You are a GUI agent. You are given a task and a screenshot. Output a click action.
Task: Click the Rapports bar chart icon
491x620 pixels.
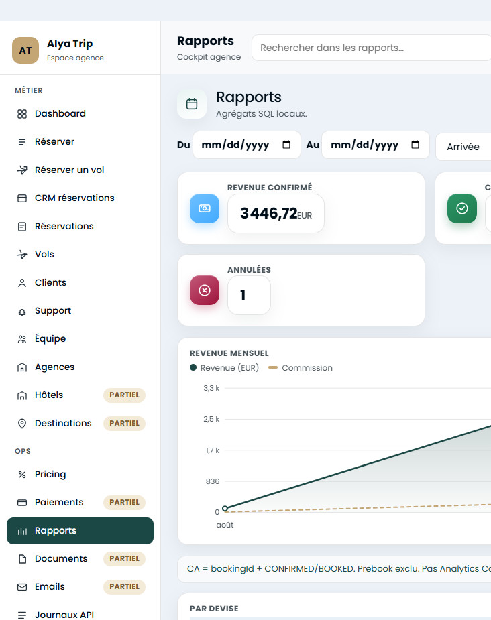pos(22,531)
